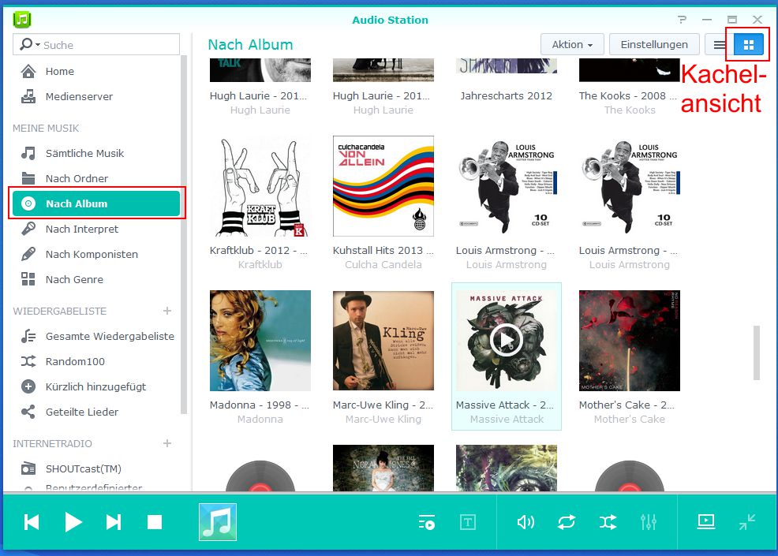Click the Nach Interpret microphone icon
The image size is (778, 556).
click(x=28, y=229)
